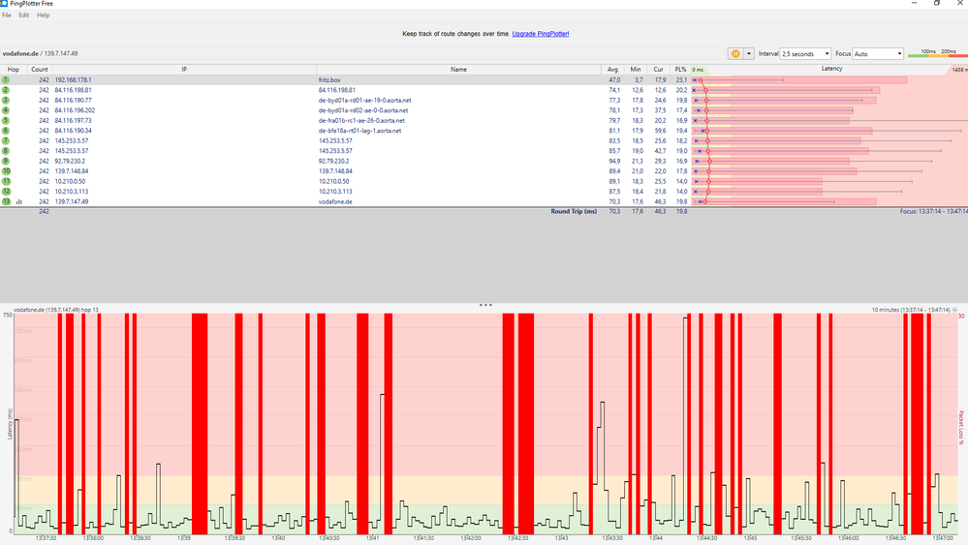
Task: Expand the Focus Auto dropdown
Action: [x=878, y=53]
